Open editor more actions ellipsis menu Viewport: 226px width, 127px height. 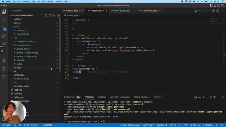pos(222,11)
